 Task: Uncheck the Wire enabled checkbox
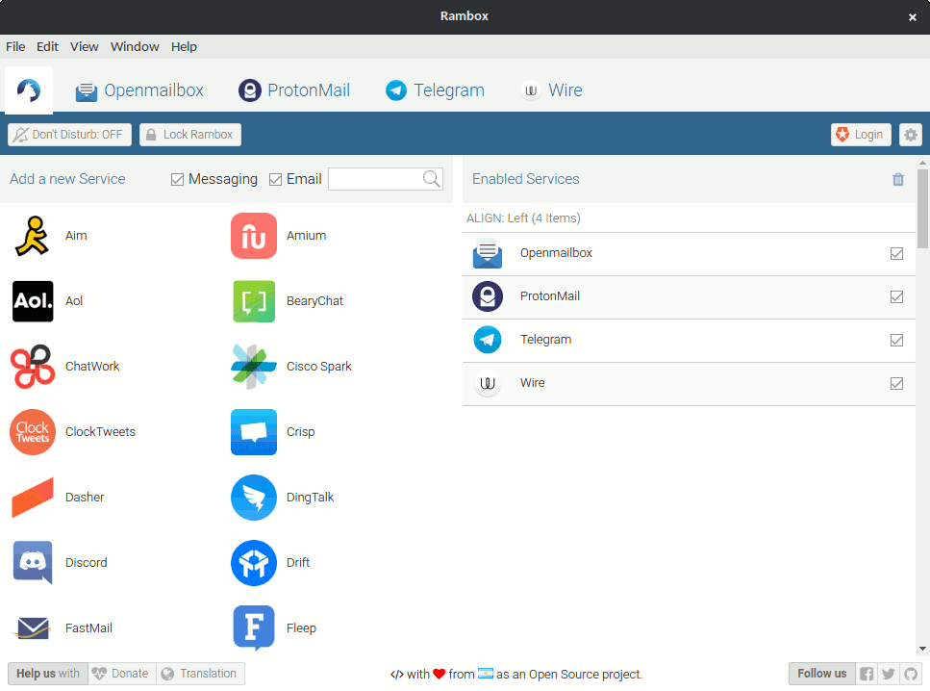[x=896, y=383]
